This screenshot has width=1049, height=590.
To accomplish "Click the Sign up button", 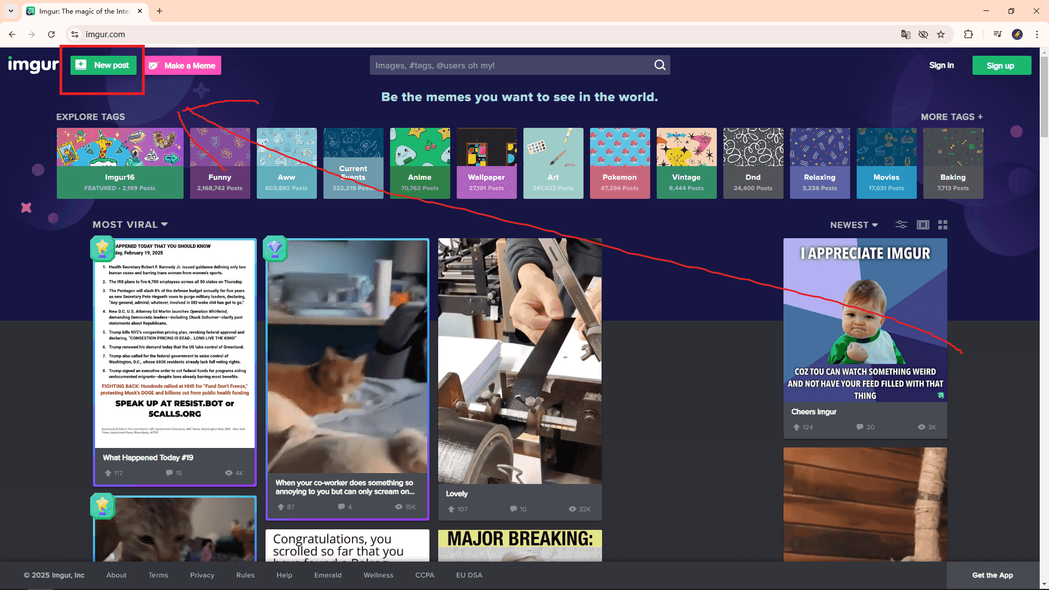I will 1001,66.
